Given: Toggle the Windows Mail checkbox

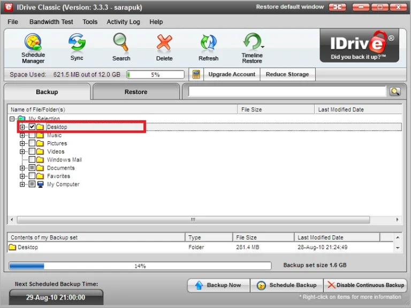Looking at the screenshot, I should [x=32, y=159].
